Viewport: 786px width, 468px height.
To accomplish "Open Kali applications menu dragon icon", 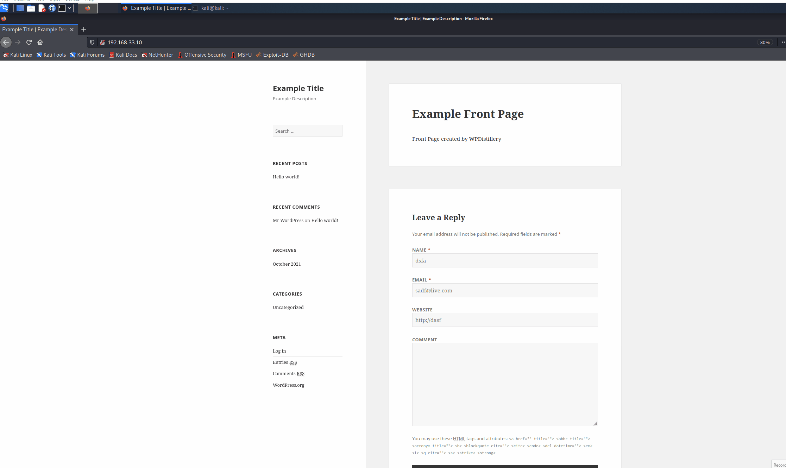I will pyautogui.click(x=4, y=8).
